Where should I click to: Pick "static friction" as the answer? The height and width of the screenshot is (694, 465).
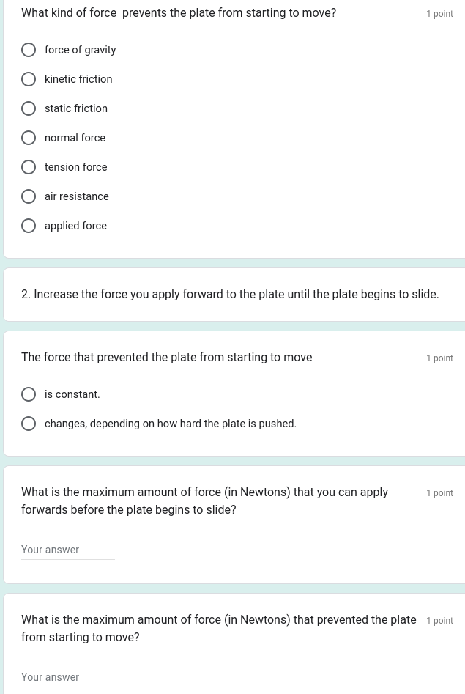(x=29, y=108)
